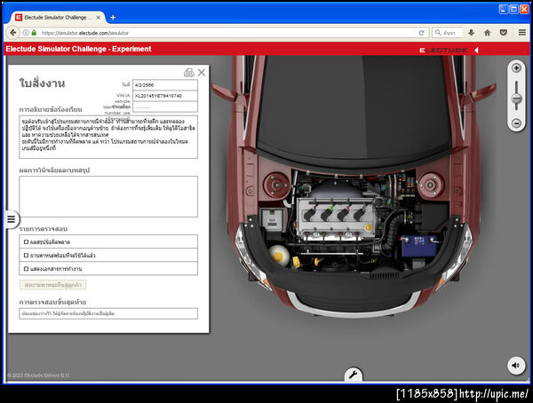
Task: Click the Electude logo collapse arrow
Action: click(x=476, y=50)
